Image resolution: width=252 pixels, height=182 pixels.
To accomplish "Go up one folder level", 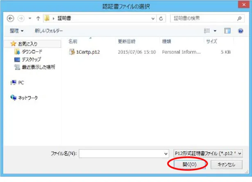I will (38, 18).
